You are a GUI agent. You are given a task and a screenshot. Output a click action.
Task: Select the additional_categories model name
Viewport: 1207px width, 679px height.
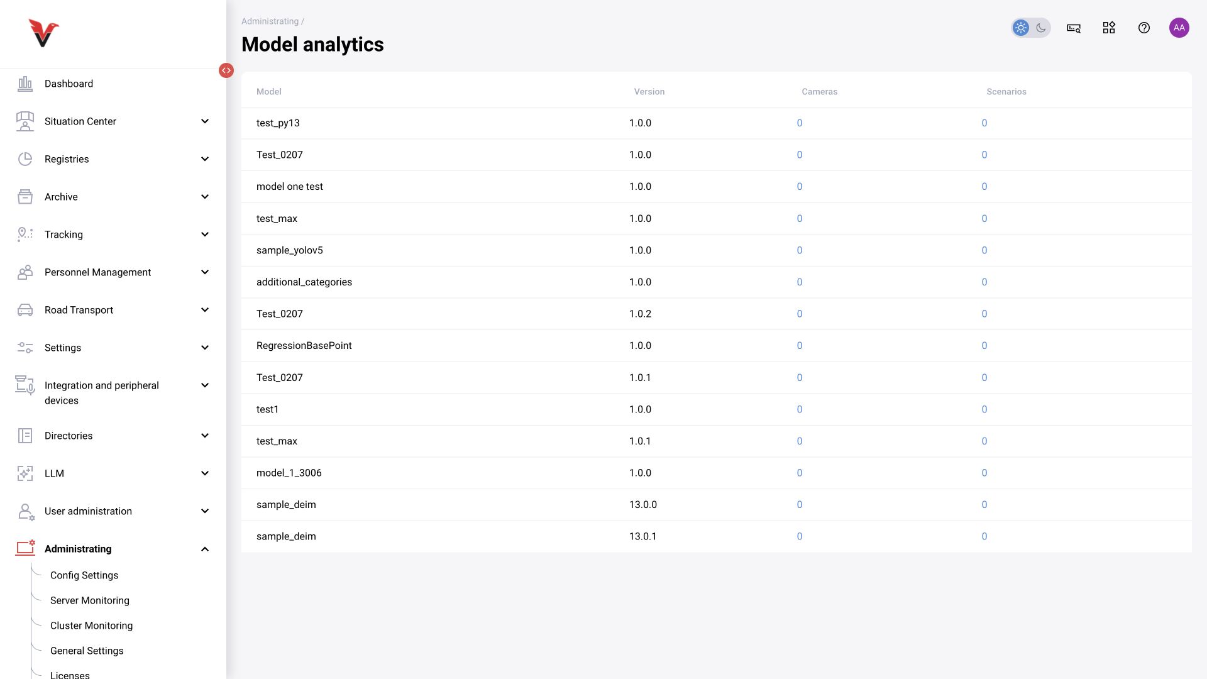(x=304, y=282)
